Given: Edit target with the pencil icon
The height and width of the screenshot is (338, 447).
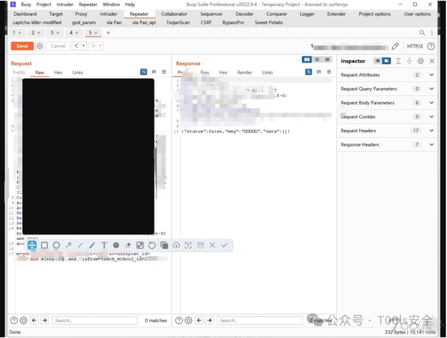Looking at the screenshot, I should click(395, 46).
